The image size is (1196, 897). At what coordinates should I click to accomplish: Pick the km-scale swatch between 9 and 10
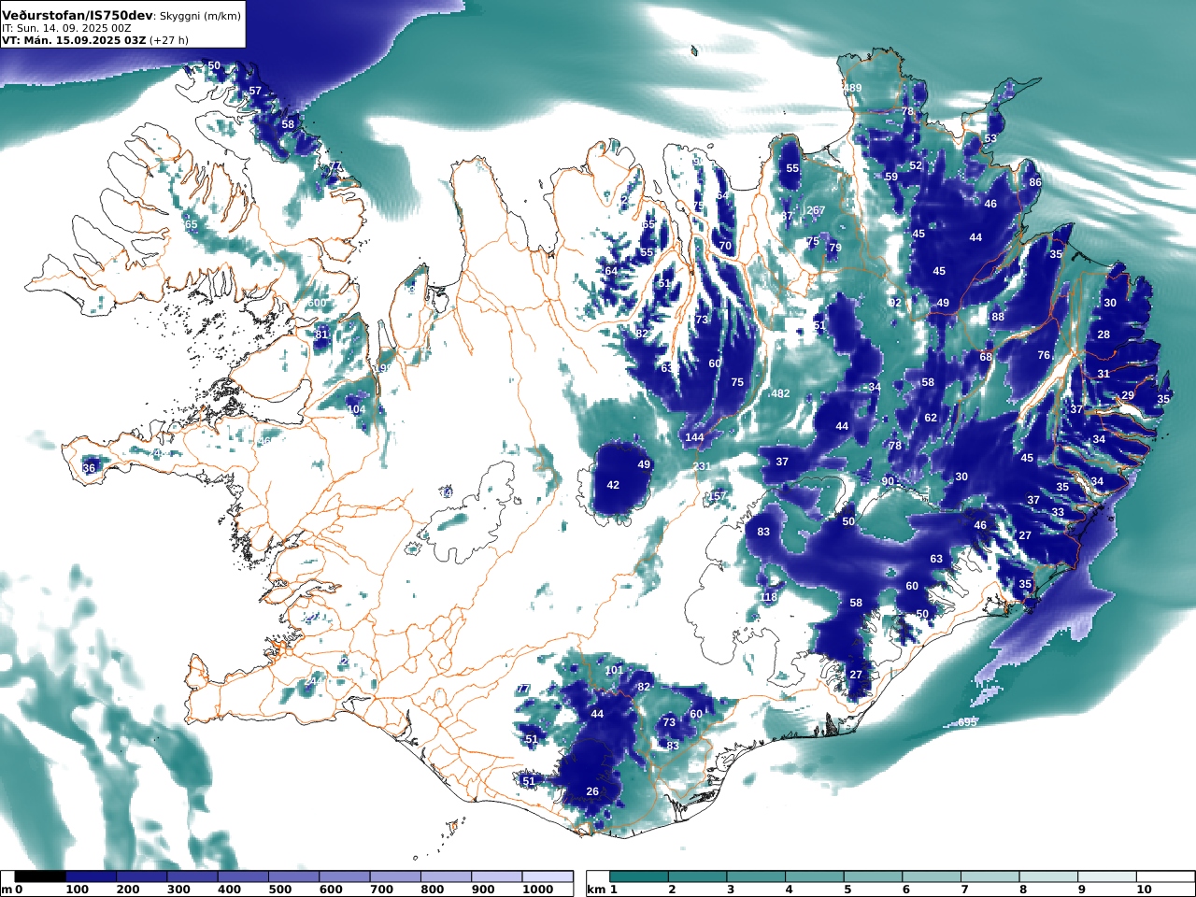tap(1106, 876)
